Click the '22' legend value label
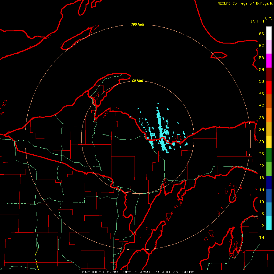The height and width of the screenshot is (274, 274). 262,166
